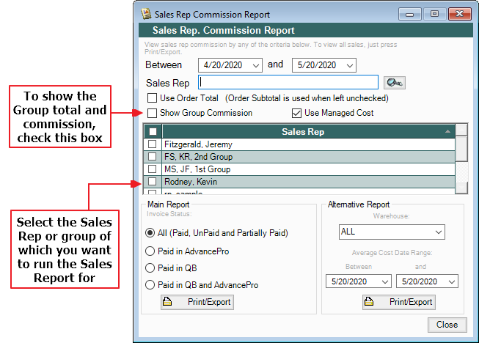Check the FS, KR, 2nd Group row

click(x=153, y=157)
